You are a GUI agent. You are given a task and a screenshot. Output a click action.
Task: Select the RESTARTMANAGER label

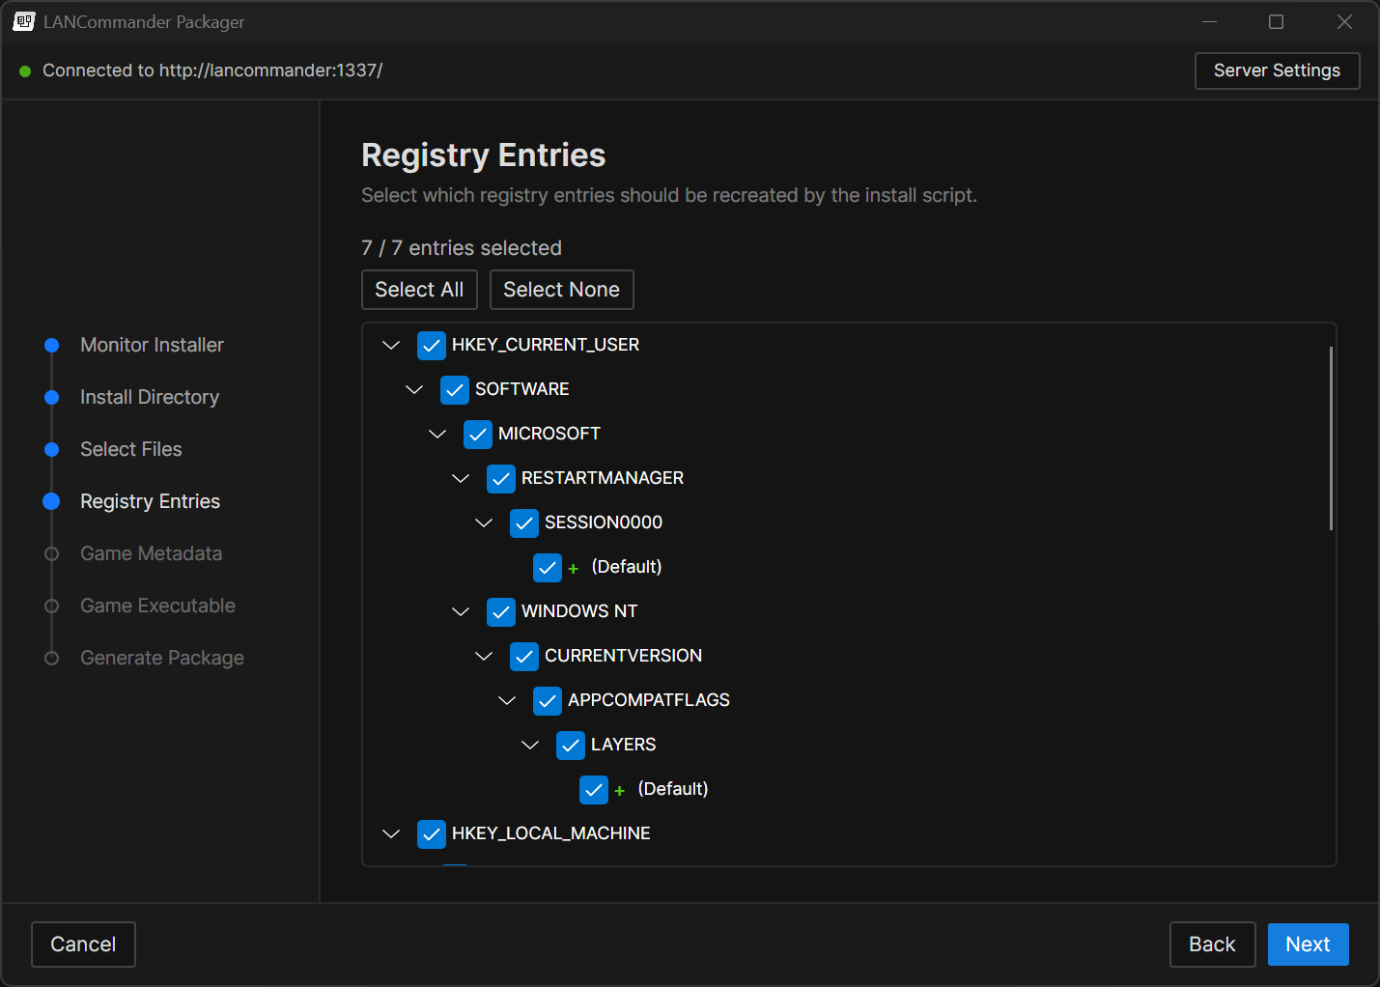tap(603, 479)
